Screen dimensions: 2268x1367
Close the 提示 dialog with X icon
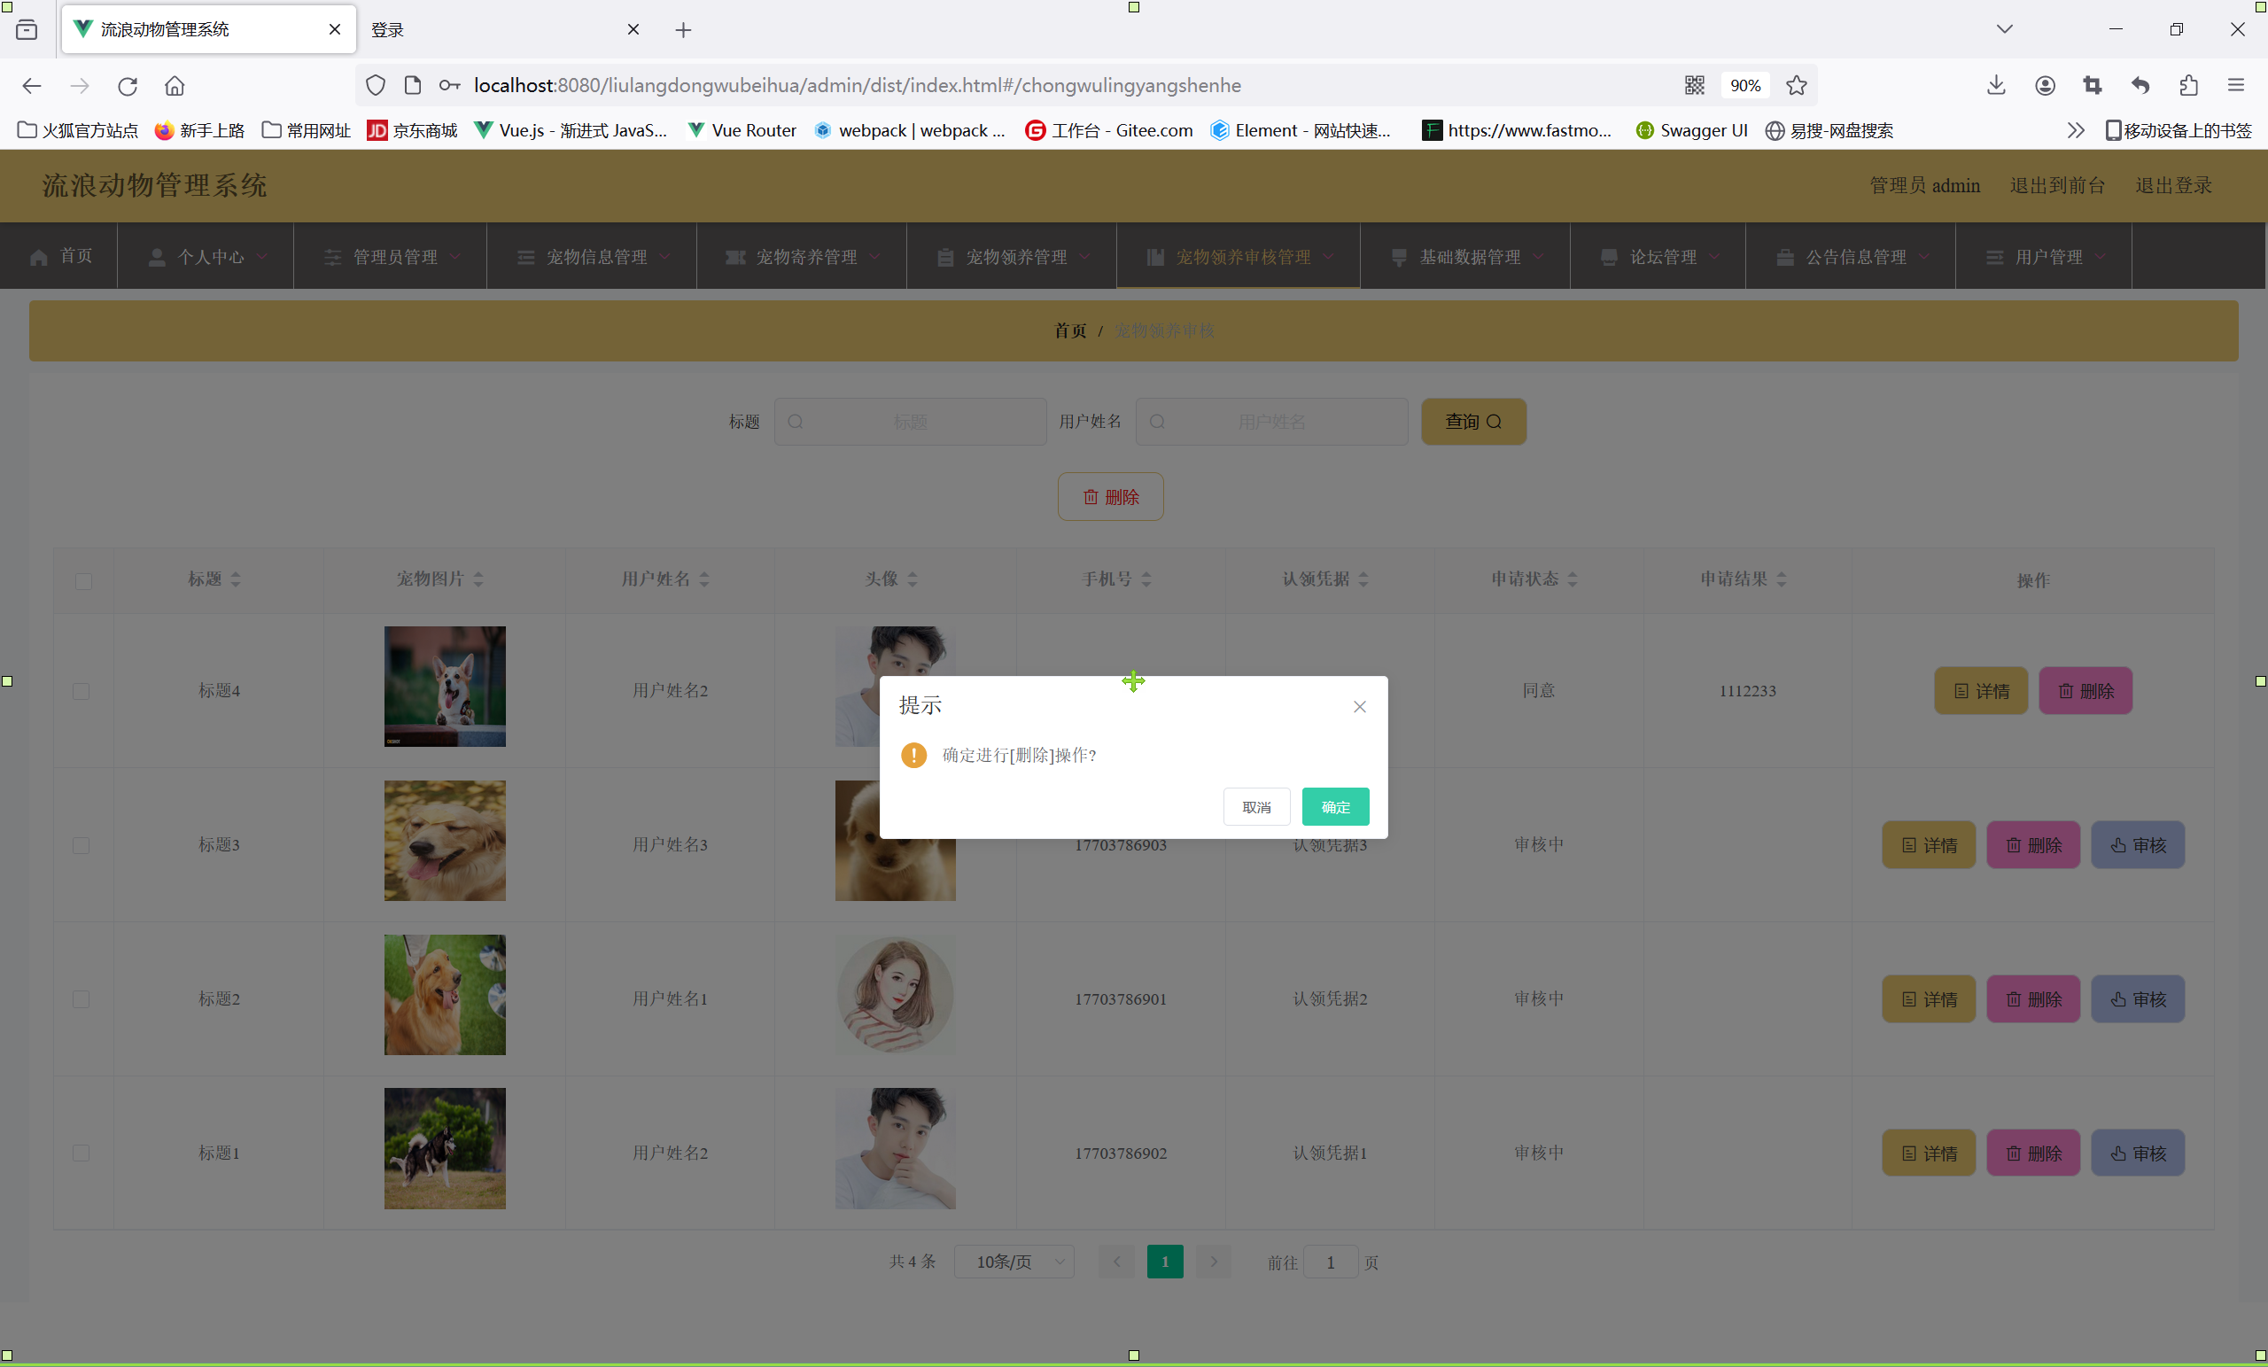(1359, 707)
